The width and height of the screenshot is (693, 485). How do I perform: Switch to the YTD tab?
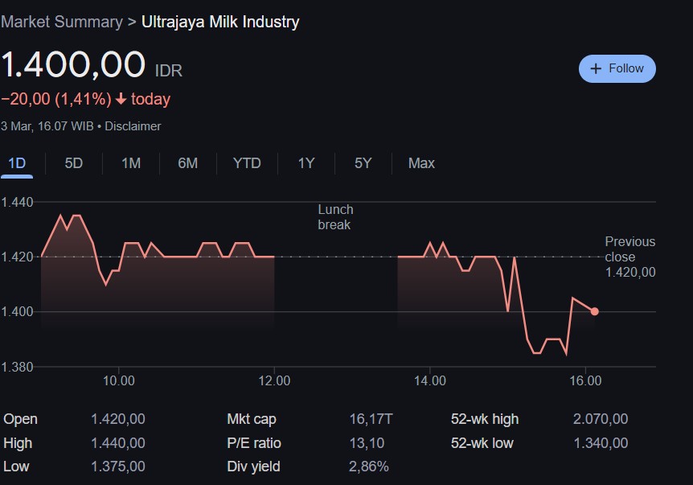(247, 163)
